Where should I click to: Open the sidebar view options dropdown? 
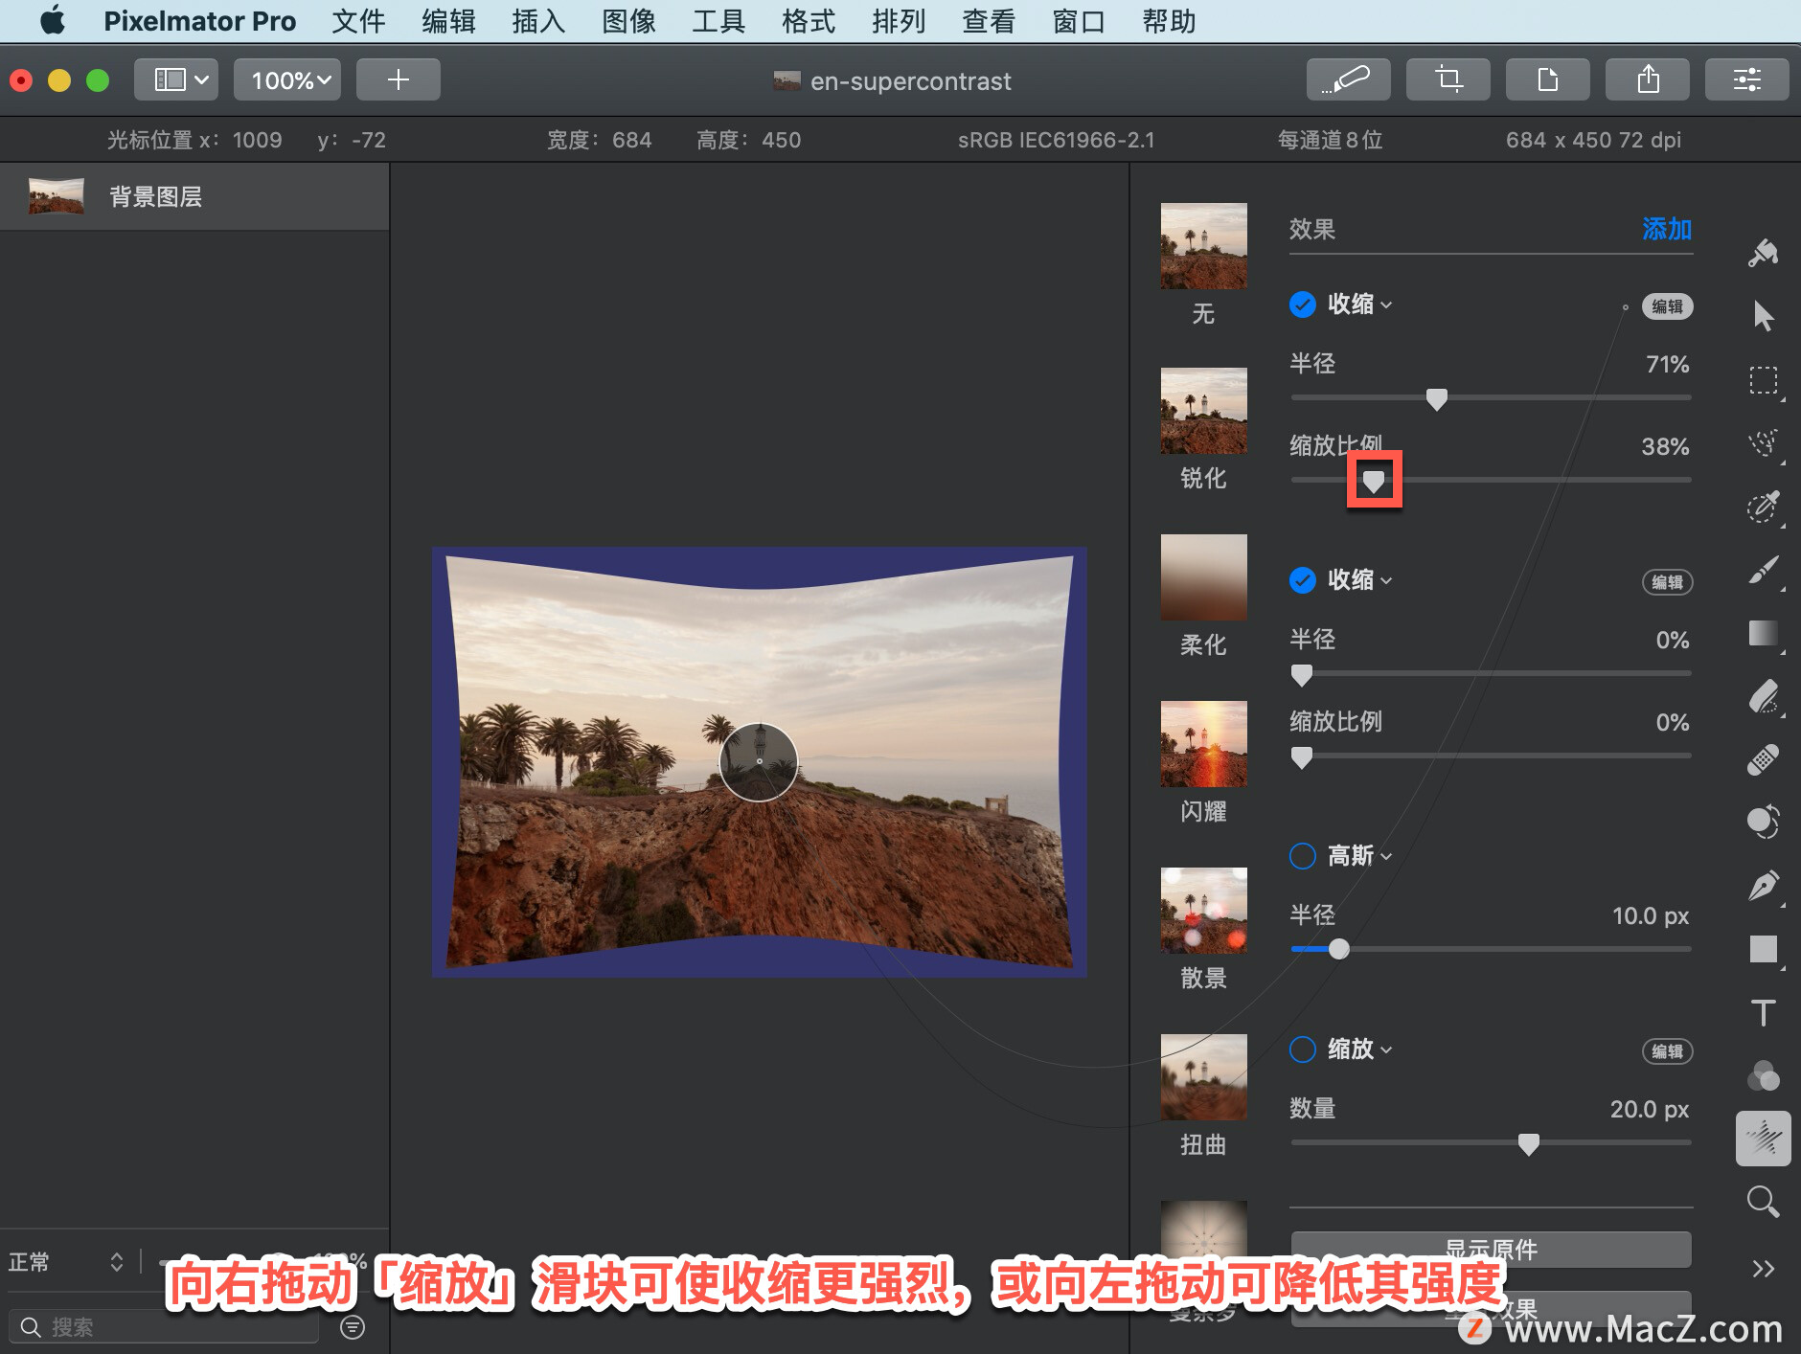[176, 79]
